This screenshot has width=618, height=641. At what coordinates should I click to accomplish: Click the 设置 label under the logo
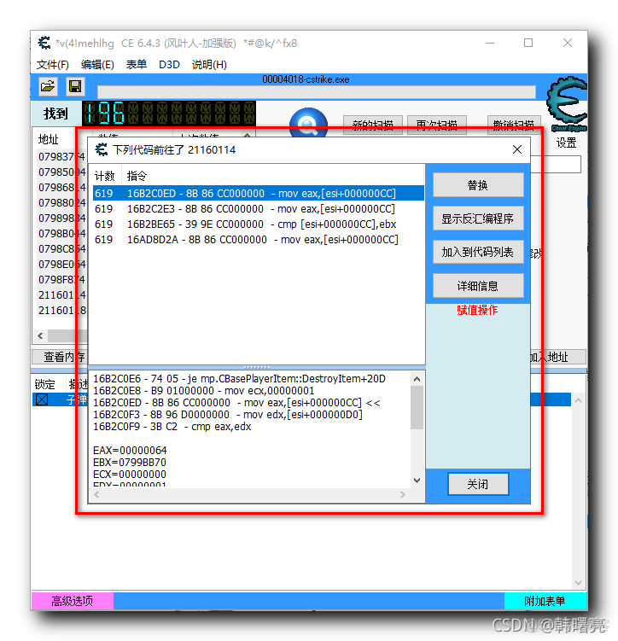point(567,143)
